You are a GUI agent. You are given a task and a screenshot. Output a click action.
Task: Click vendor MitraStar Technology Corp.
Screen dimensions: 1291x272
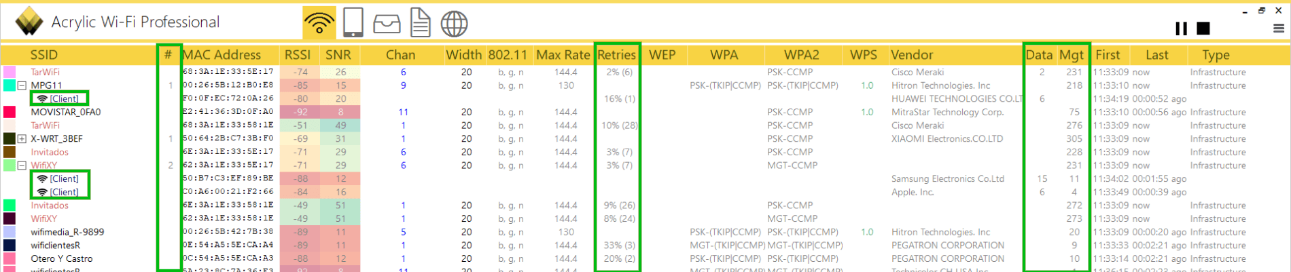click(947, 112)
